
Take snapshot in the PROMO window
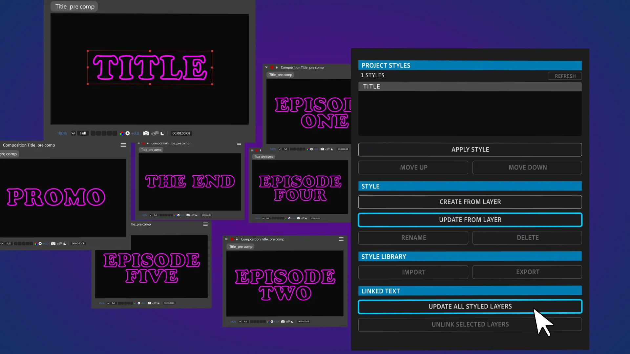53,244
